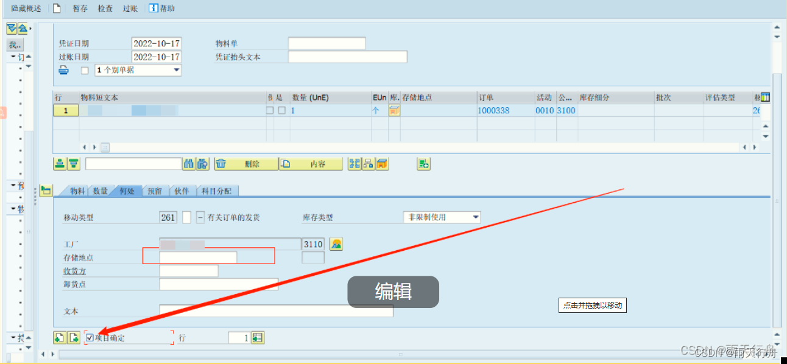Uncheck the 项目确定 checkbox

pos(90,337)
